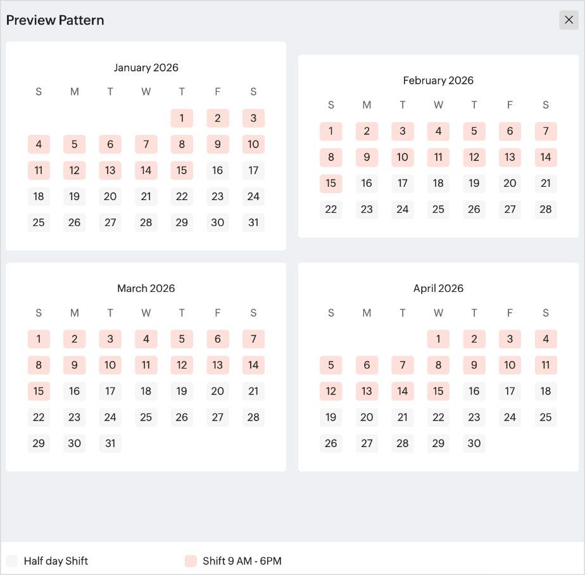Screen dimensions: 585x575
Task: Select April 1 shift day
Action: [x=438, y=339]
